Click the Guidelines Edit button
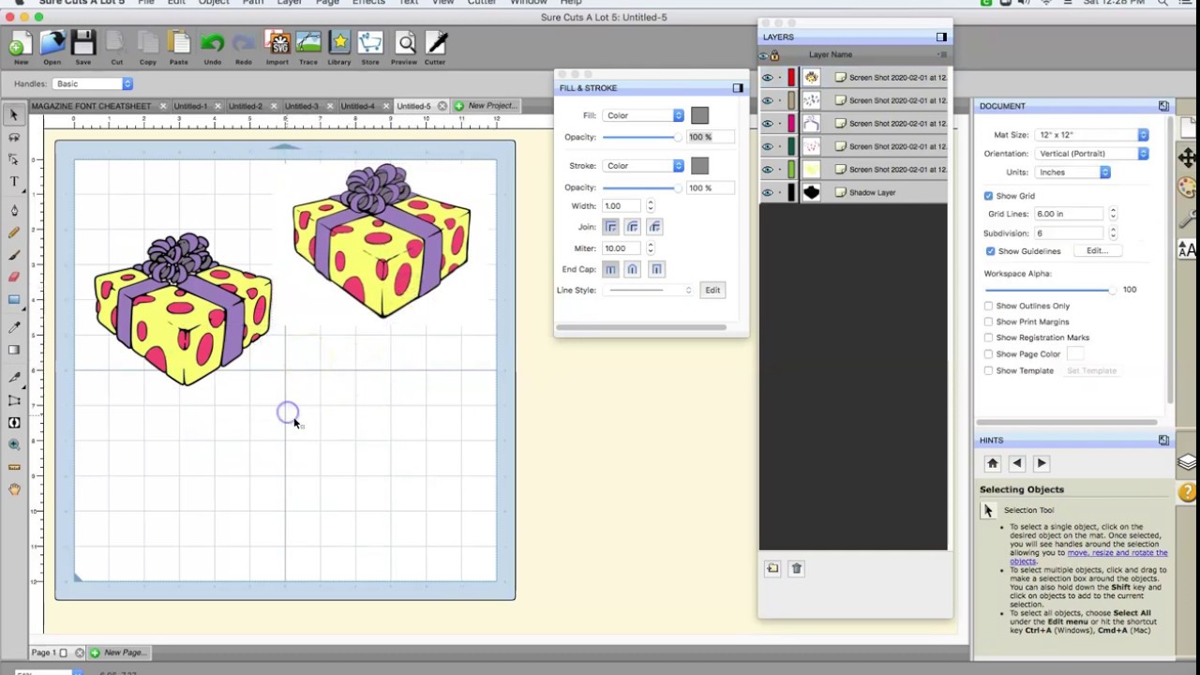Screen dimensions: 1200x675 (x=1097, y=251)
